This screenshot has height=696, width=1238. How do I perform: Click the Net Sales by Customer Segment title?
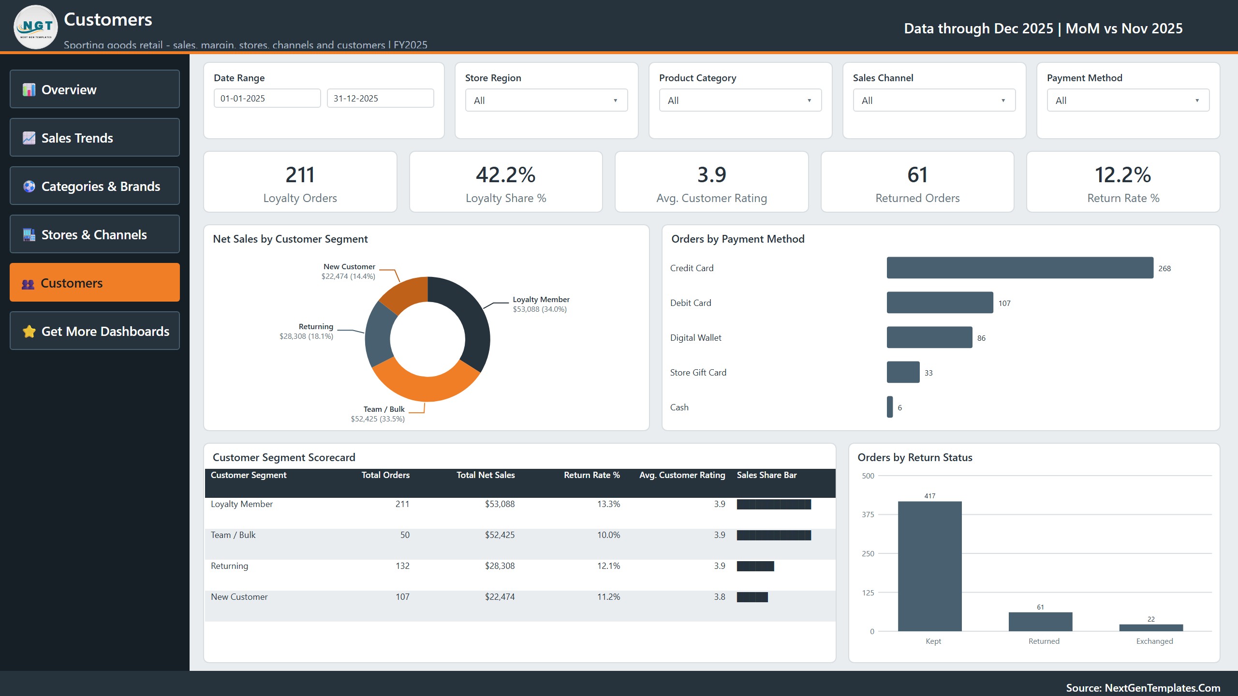[x=290, y=239]
